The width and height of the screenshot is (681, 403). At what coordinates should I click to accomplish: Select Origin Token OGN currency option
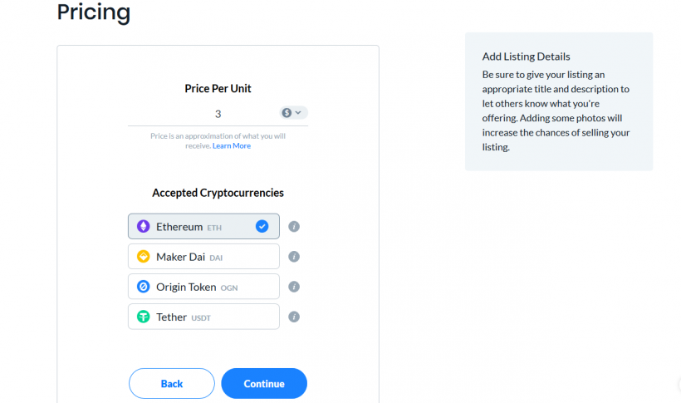[x=203, y=287]
